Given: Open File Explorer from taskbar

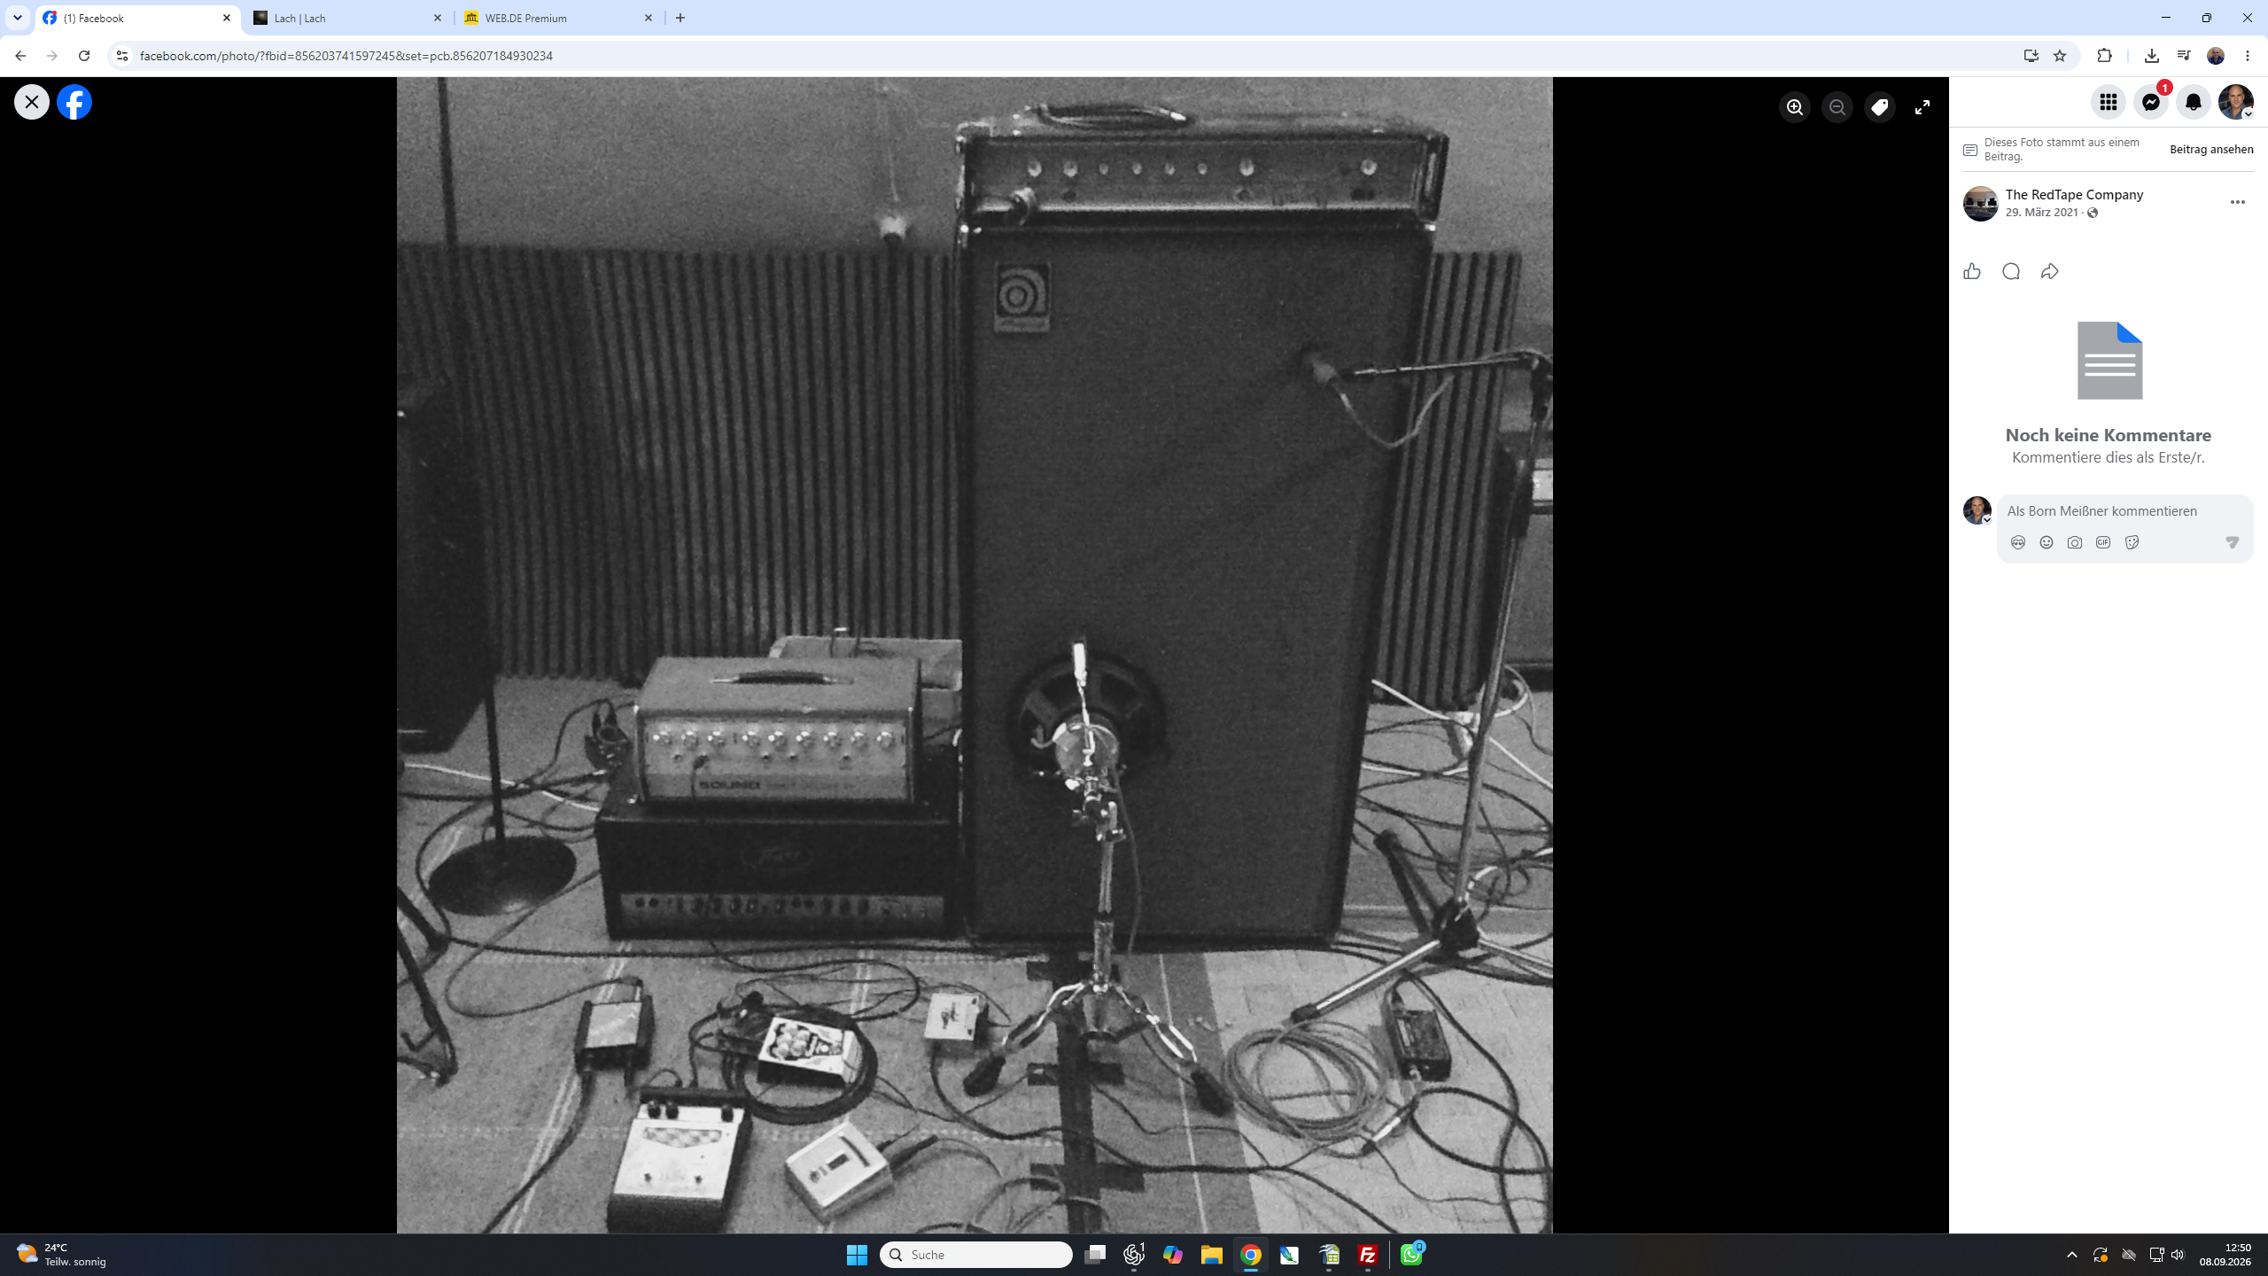Looking at the screenshot, I should 1212,1255.
